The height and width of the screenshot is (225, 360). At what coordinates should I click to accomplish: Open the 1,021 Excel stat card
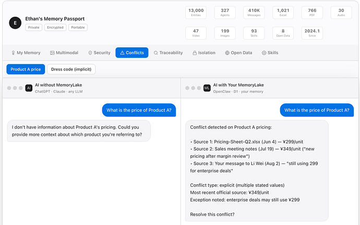[283, 13]
